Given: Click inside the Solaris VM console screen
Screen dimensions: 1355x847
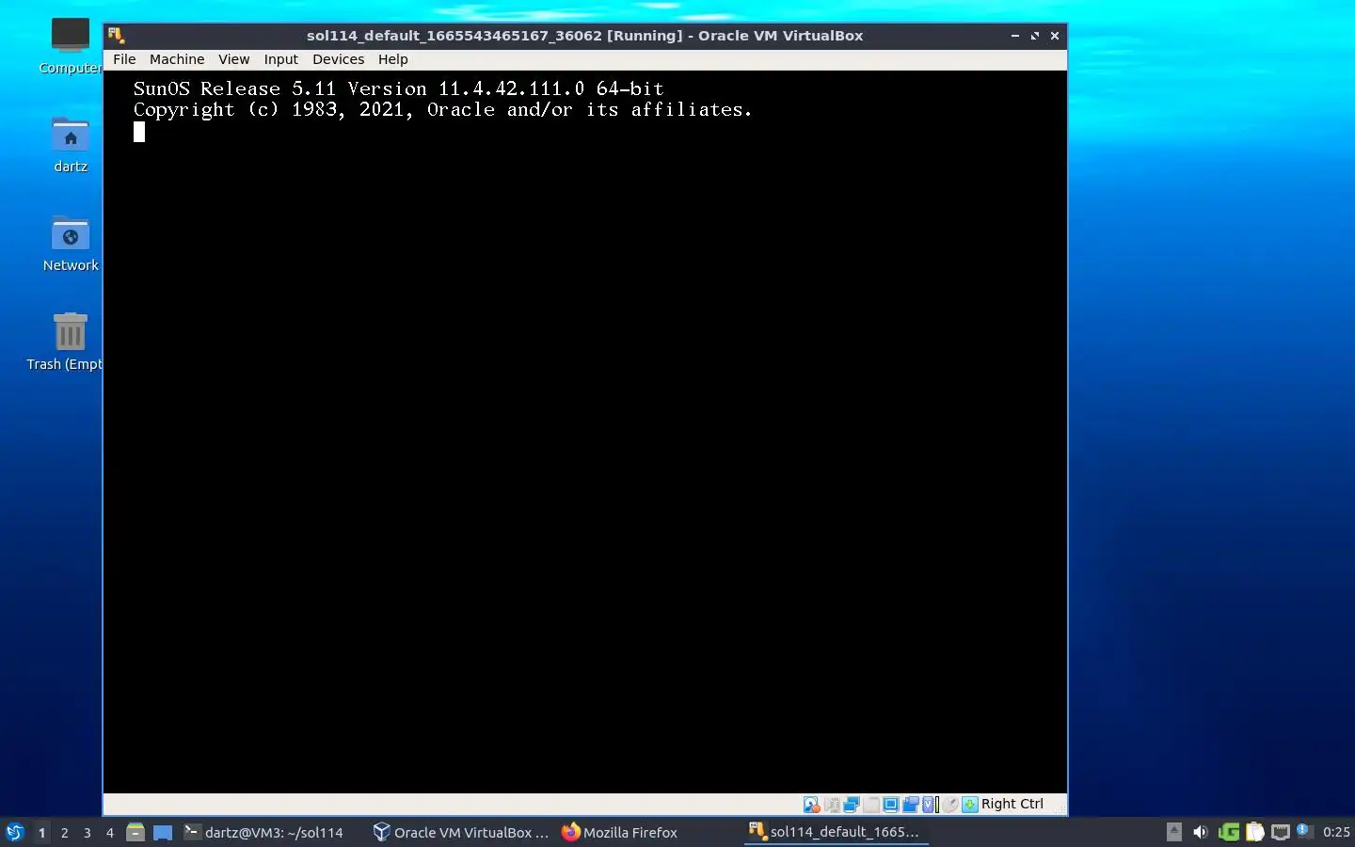Looking at the screenshot, I should point(585,433).
